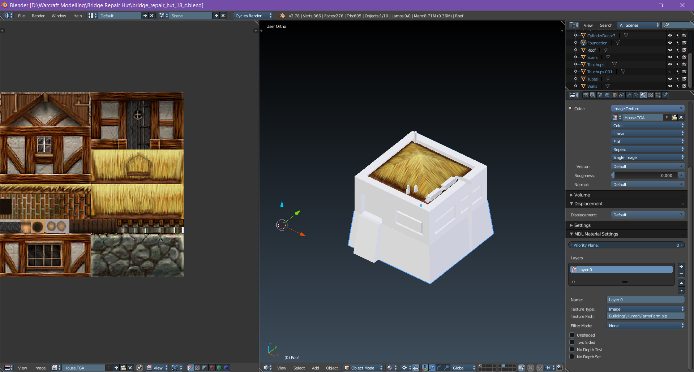Toggle the Unshaded checkbox
The width and height of the screenshot is (694, 372).
(572, 335)
